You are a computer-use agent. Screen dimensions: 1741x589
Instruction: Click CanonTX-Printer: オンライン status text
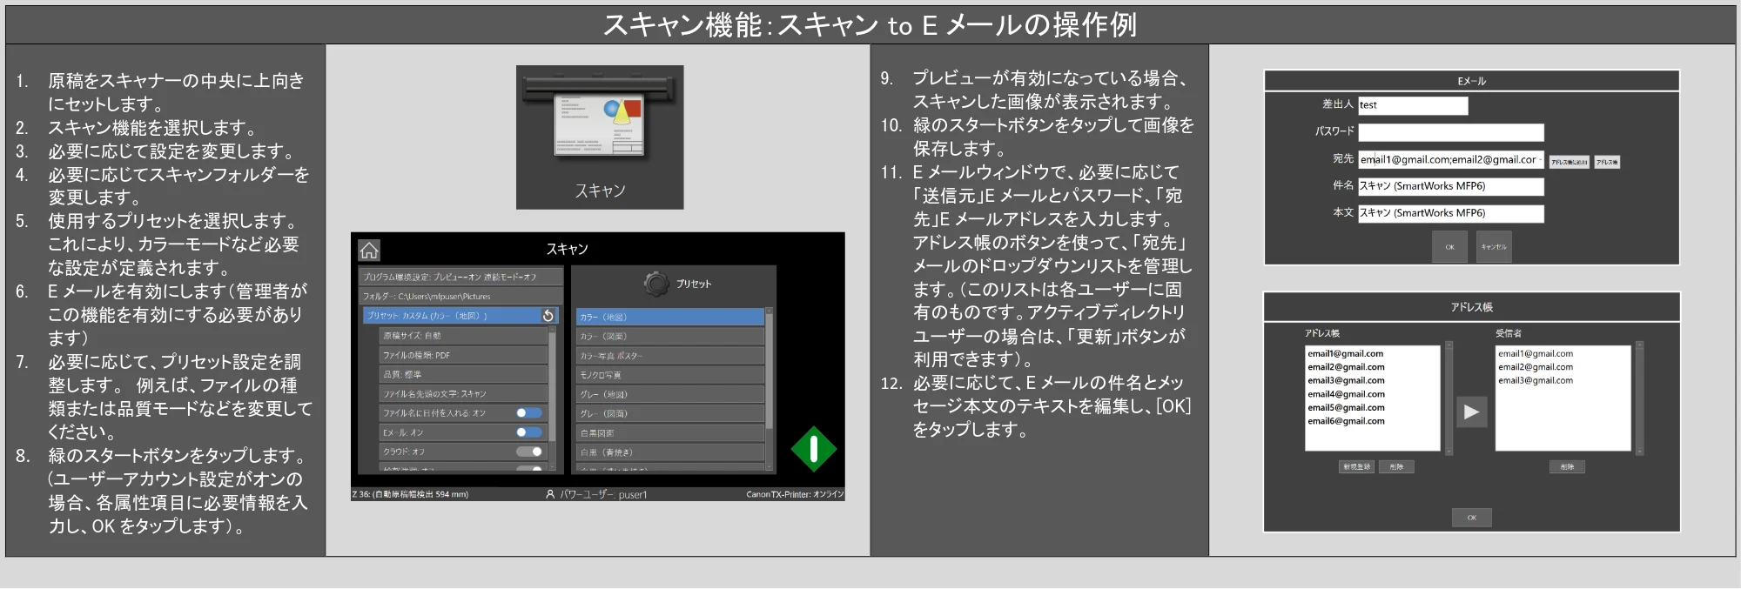pyautogui.click(x=795, y=494)
